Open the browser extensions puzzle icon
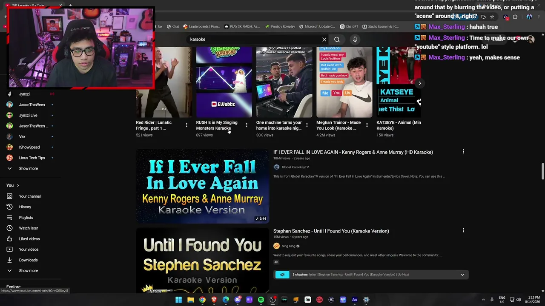 click(x=515, y=17)
